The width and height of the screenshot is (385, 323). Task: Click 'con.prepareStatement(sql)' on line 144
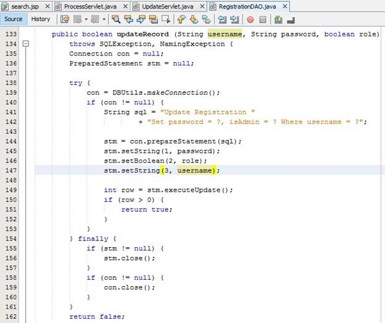click(x=183, y=141)
